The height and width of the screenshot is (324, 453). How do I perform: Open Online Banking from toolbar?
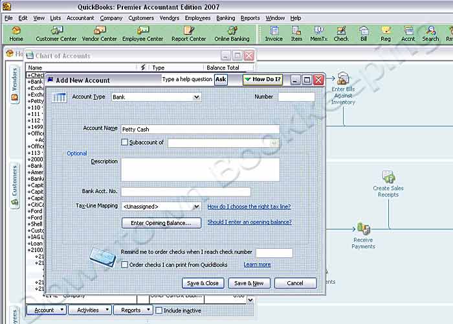232,34
